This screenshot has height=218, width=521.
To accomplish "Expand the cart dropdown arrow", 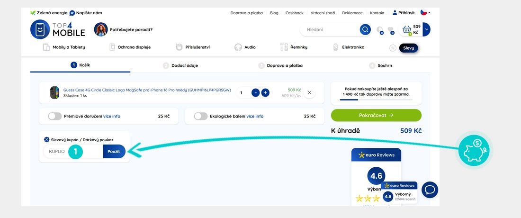I will point(426,29).
